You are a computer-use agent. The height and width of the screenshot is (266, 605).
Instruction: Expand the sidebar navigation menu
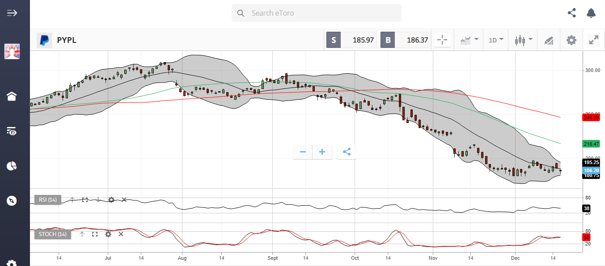click(x=12, y=13)
